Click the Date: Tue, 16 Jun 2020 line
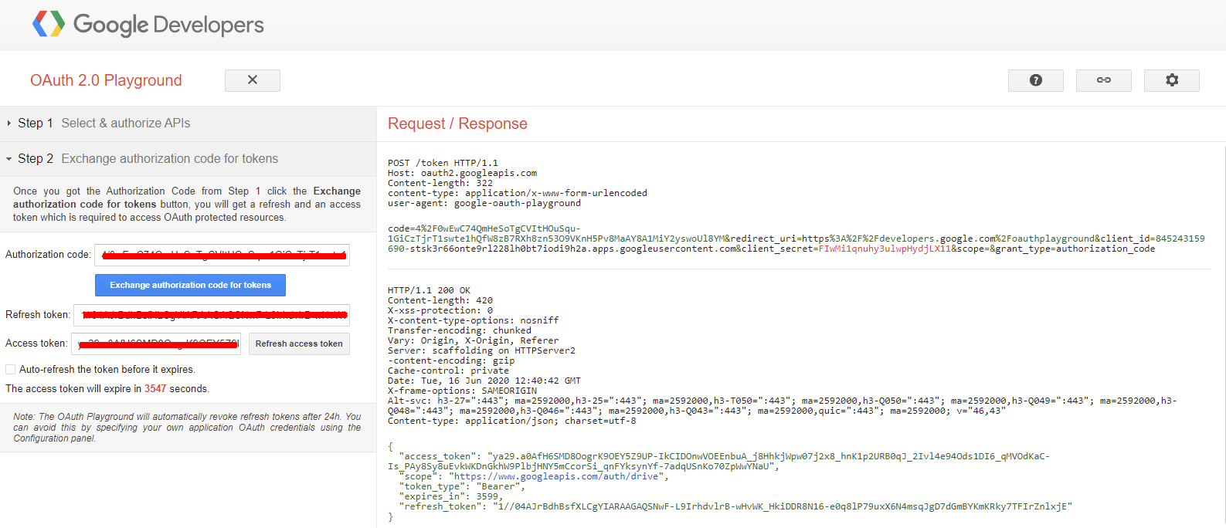 point(484,381)
